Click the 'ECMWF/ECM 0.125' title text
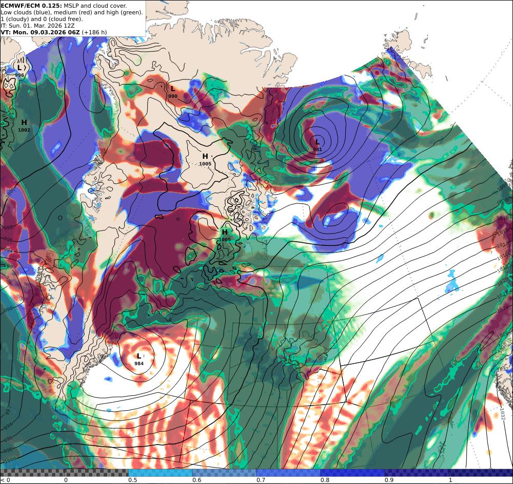Viewport: 513px width, 484px height. pos(31,6)
